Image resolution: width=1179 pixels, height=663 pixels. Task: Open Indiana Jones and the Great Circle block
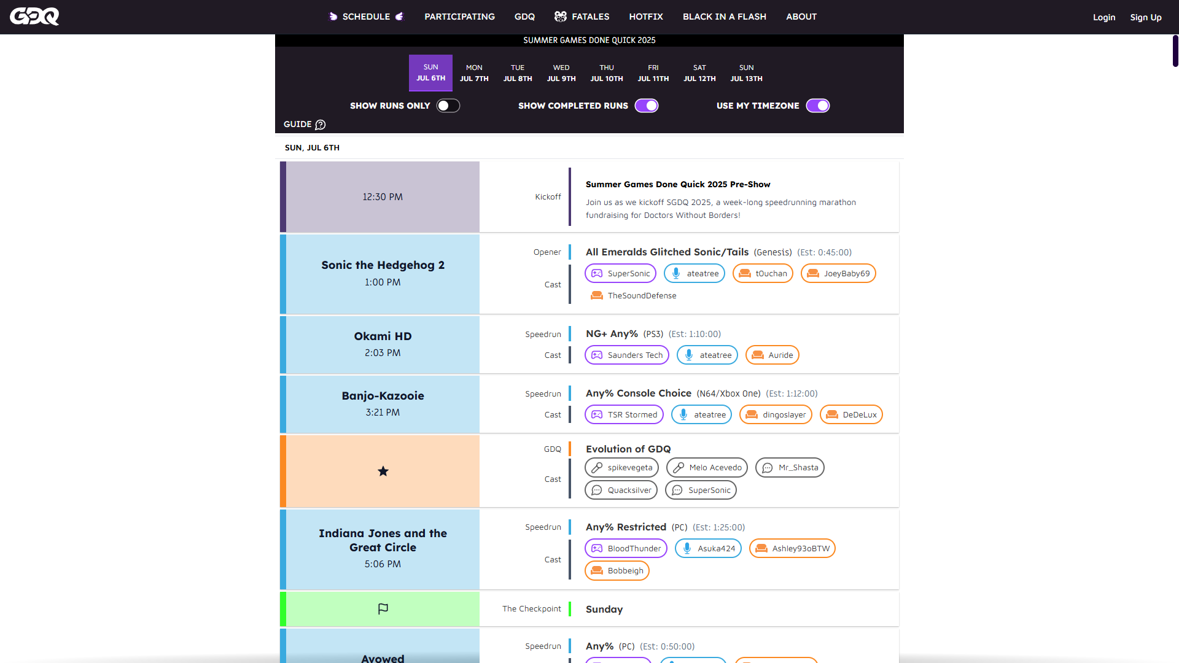[x=379, y=549]
